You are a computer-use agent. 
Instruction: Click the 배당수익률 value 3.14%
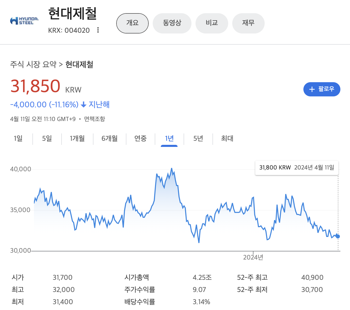[x=201, y=302]
